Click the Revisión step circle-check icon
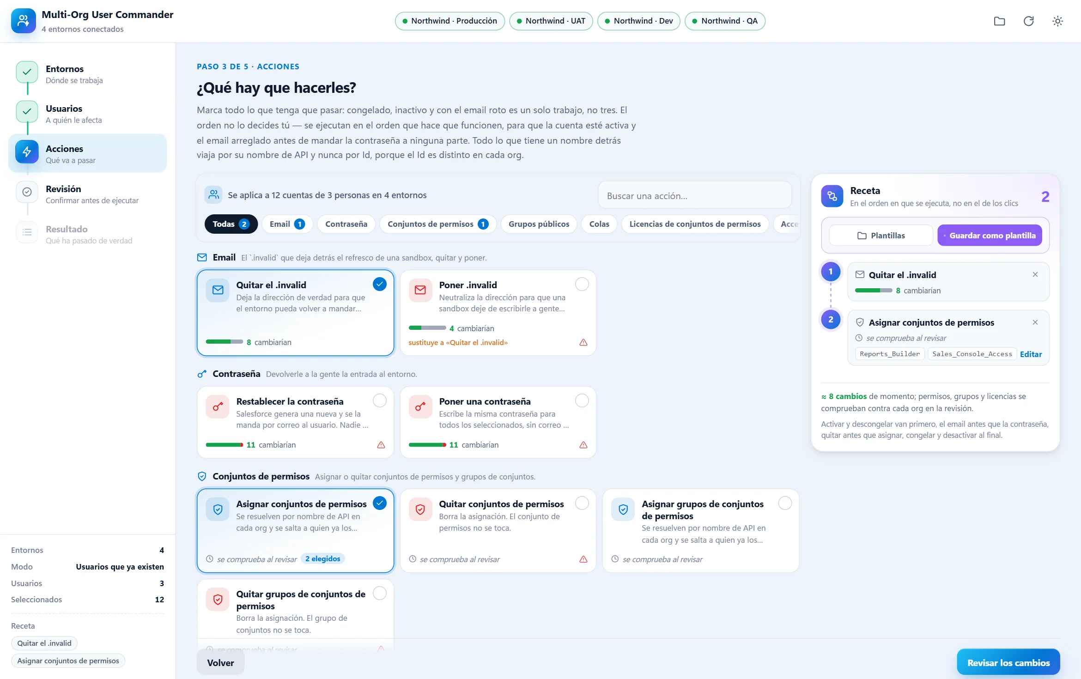Image resolution: width=1081 pixels, height=679 pixels. tap(27, 192)
